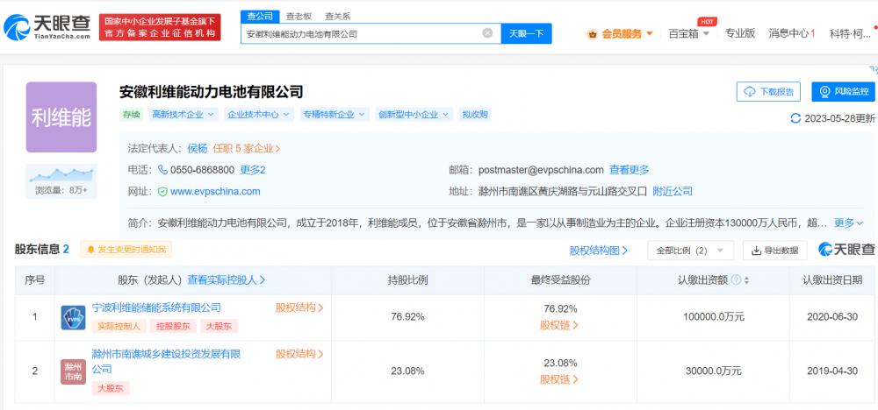The width and height of the screenshot is (878, 410).
Task: Open 任职 5 家企业 link
Action: 247,149
